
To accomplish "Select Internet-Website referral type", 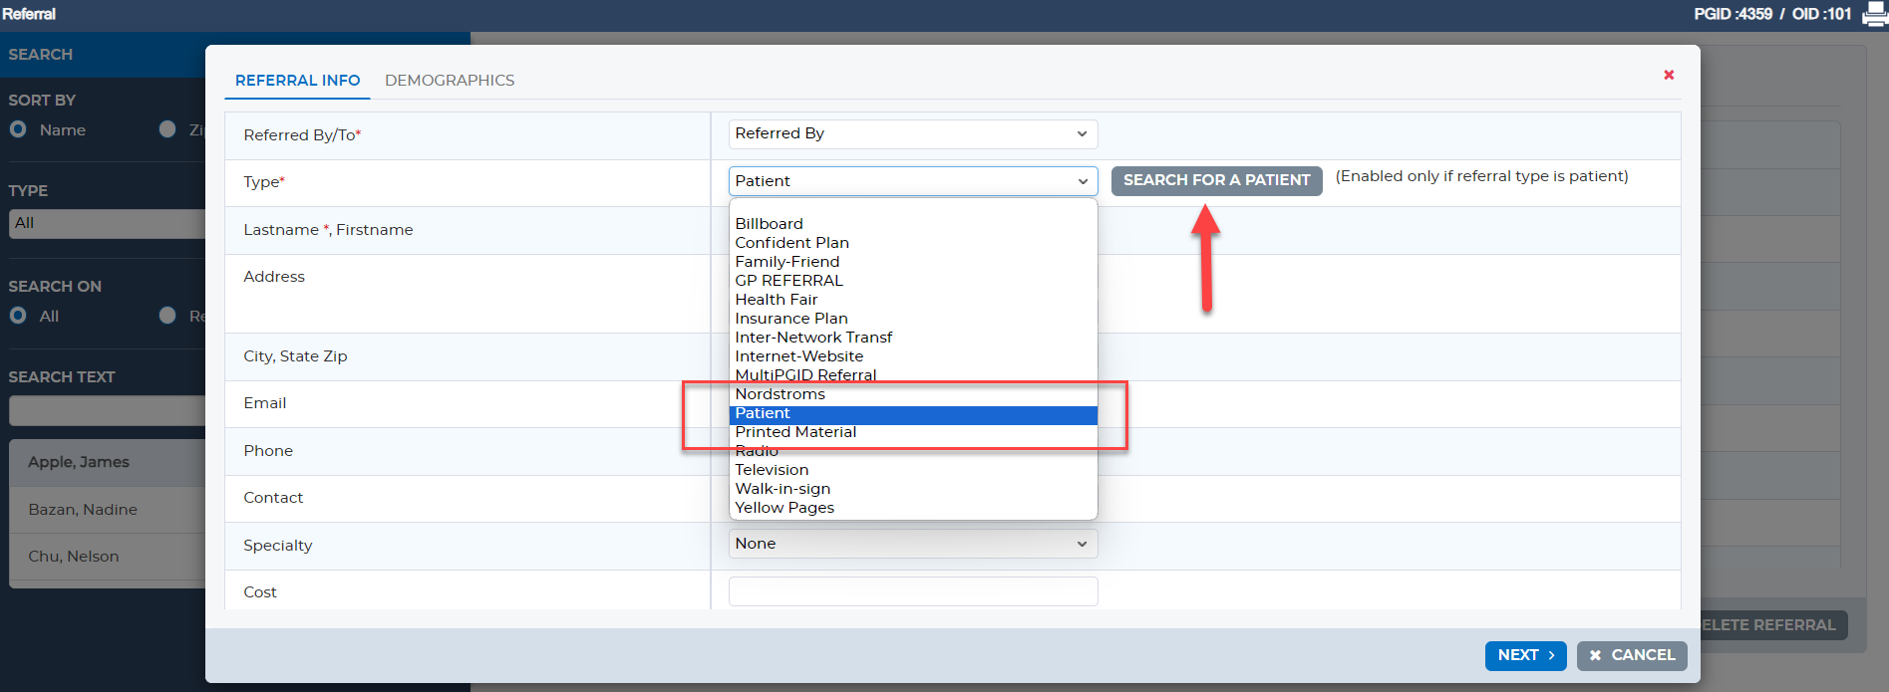I will [798, 356].
